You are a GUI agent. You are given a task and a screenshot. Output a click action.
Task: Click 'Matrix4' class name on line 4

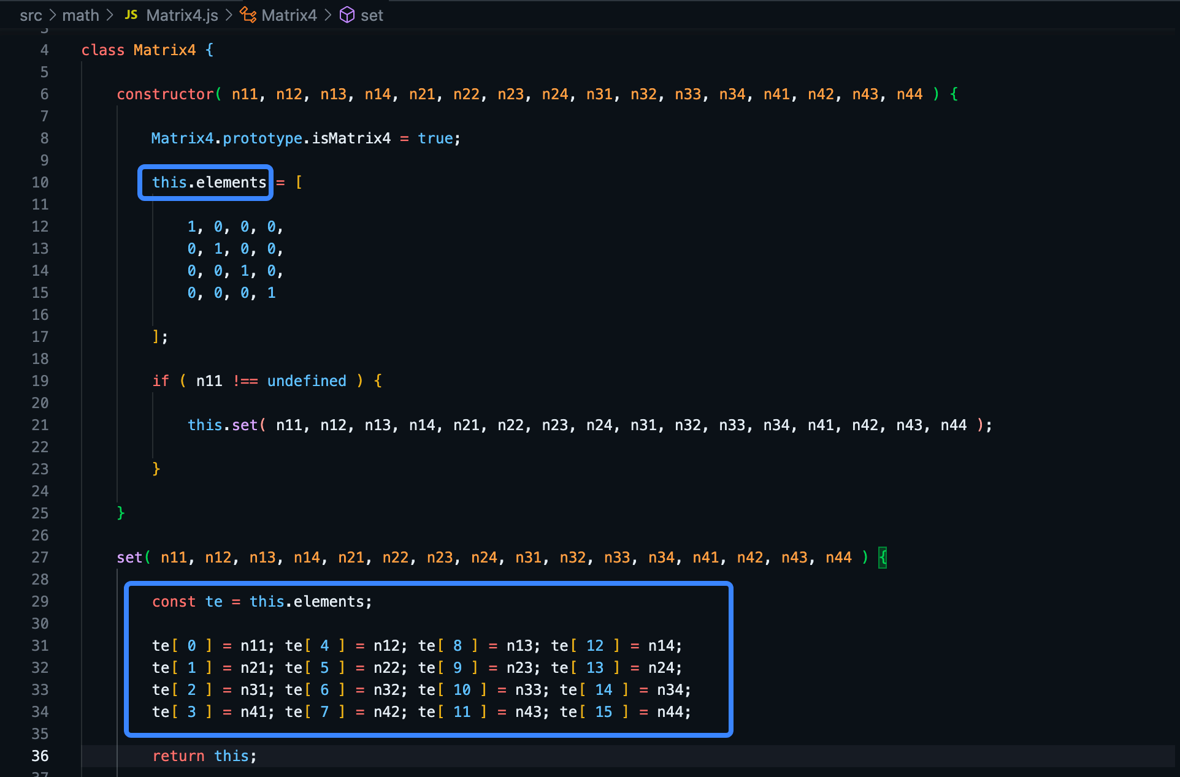pos(164,50)
